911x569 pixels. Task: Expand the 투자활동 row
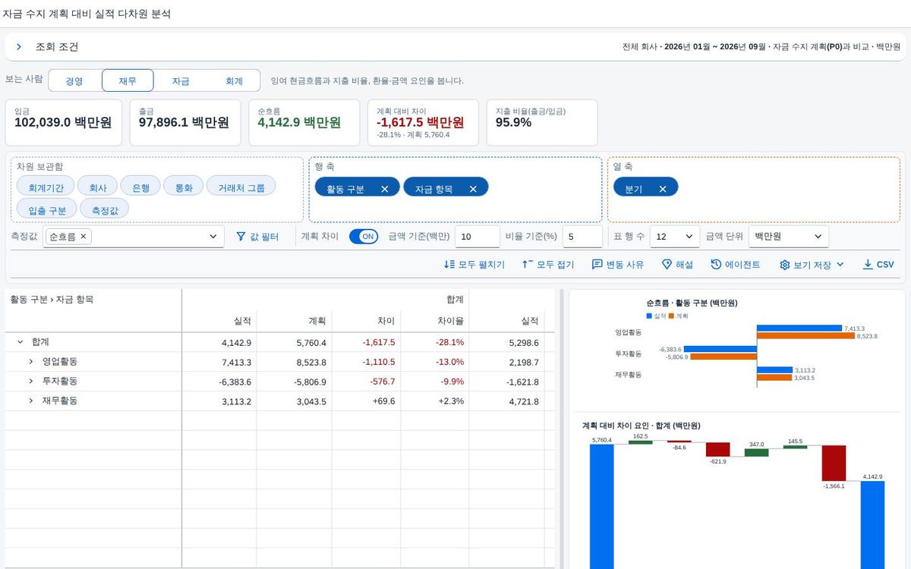coord(31,381)
